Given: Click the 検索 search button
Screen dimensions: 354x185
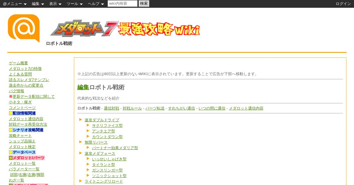Looking at the screenshot, I should click(x=144, y=4).
